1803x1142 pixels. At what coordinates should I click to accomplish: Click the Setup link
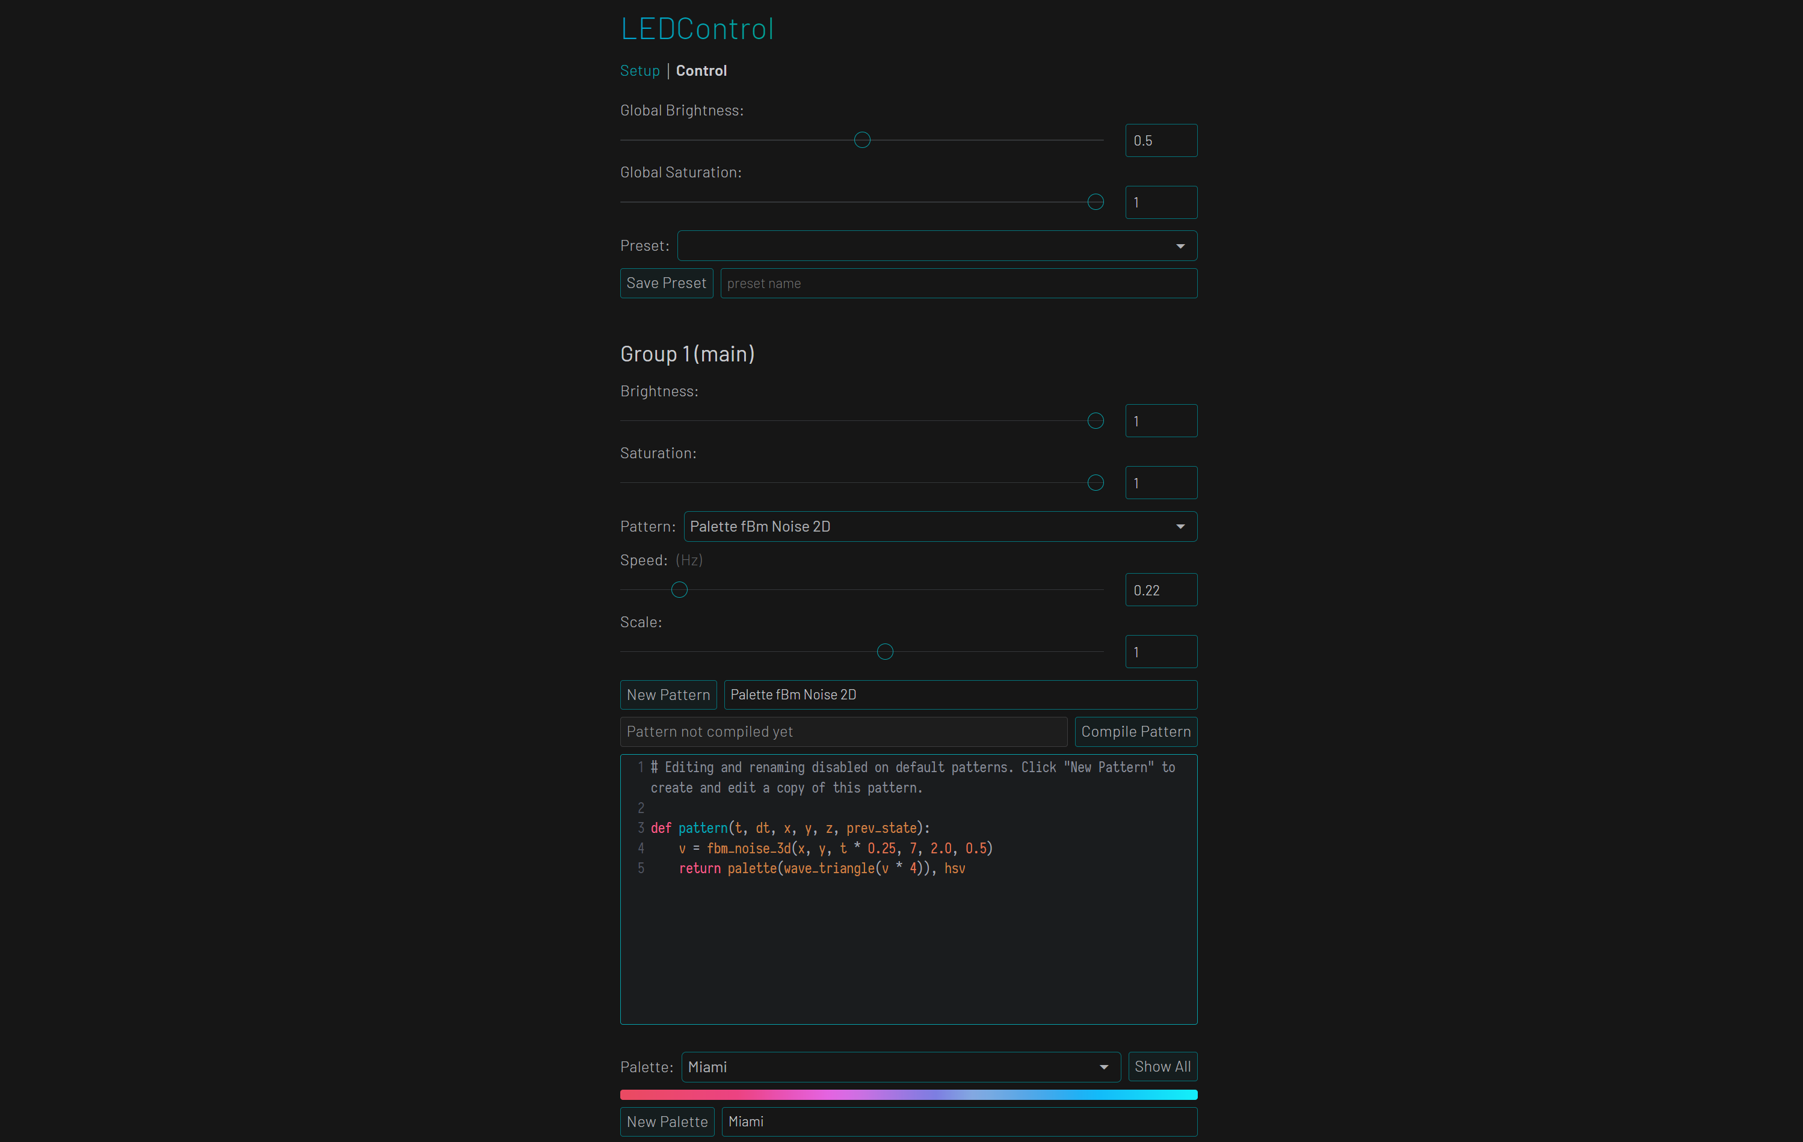coord(640,70)
